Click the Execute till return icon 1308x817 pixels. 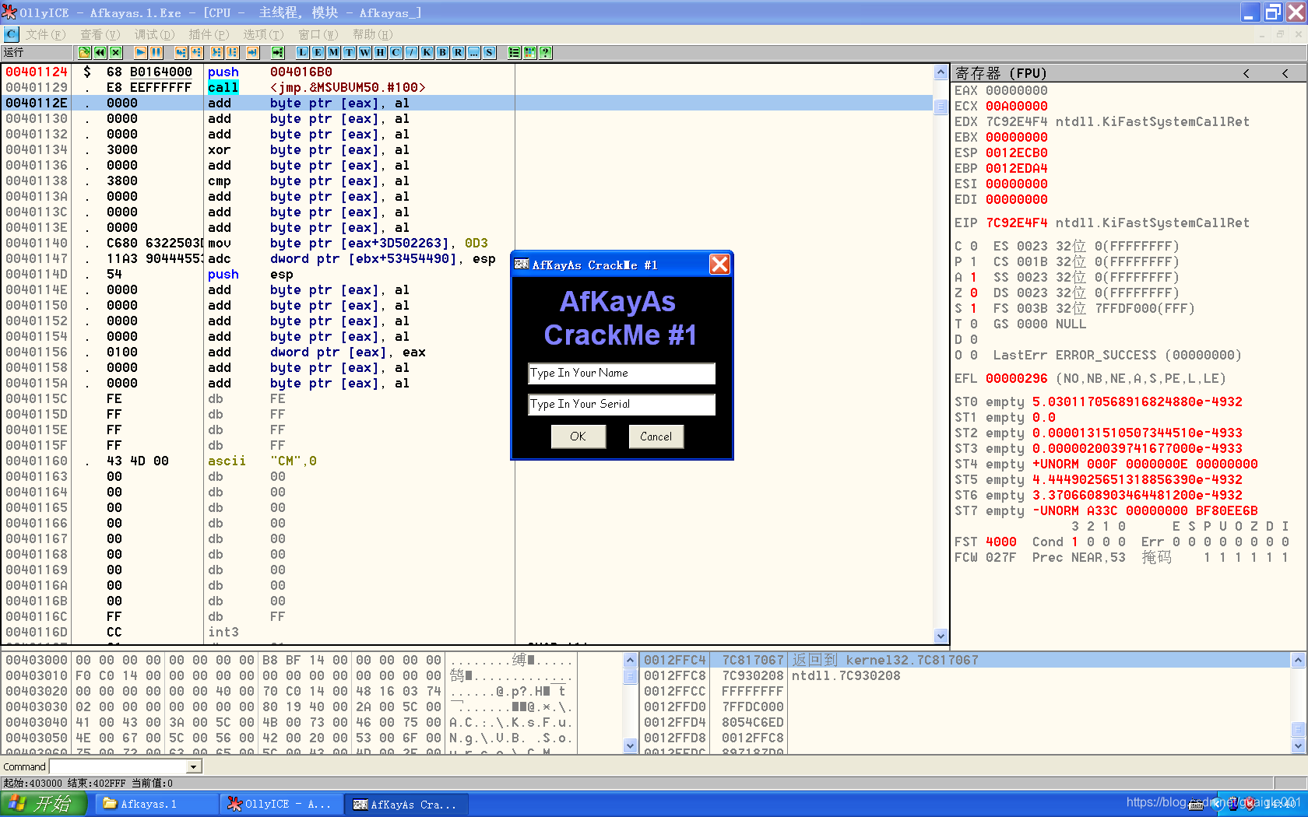point(253,52)
